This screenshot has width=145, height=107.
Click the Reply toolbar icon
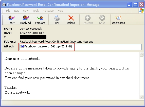tap(11, 18)
